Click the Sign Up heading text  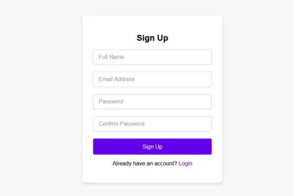152,38
